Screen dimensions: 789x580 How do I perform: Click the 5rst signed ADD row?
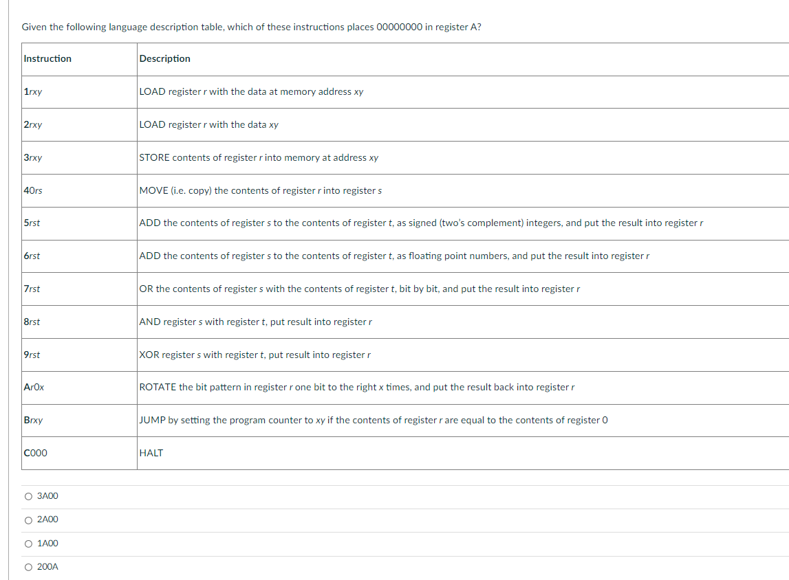pos(31,223)
